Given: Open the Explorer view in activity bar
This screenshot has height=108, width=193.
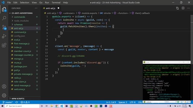Looking at the screenshot, I should [x=4, y=9].
